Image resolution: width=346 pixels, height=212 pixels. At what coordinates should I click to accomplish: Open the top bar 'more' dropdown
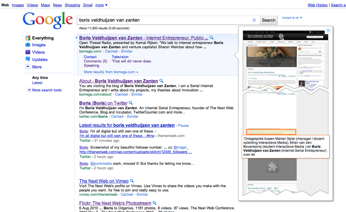pyautogui.click(x=101, y=5)
